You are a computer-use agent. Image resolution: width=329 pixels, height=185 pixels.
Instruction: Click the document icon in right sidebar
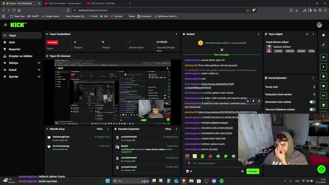(323, 76)
